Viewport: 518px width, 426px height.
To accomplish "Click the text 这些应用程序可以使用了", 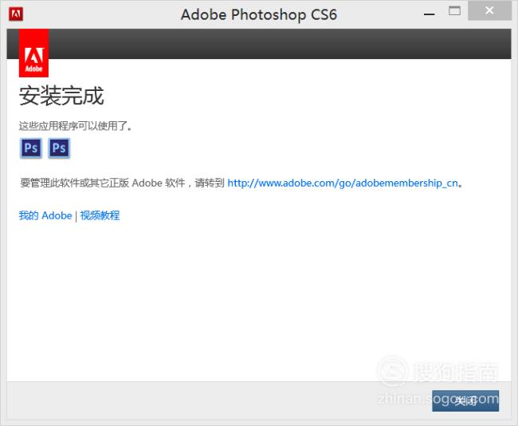I will point(75,126).
